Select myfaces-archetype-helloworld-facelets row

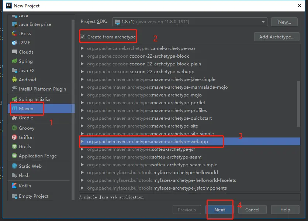point(190,180)
